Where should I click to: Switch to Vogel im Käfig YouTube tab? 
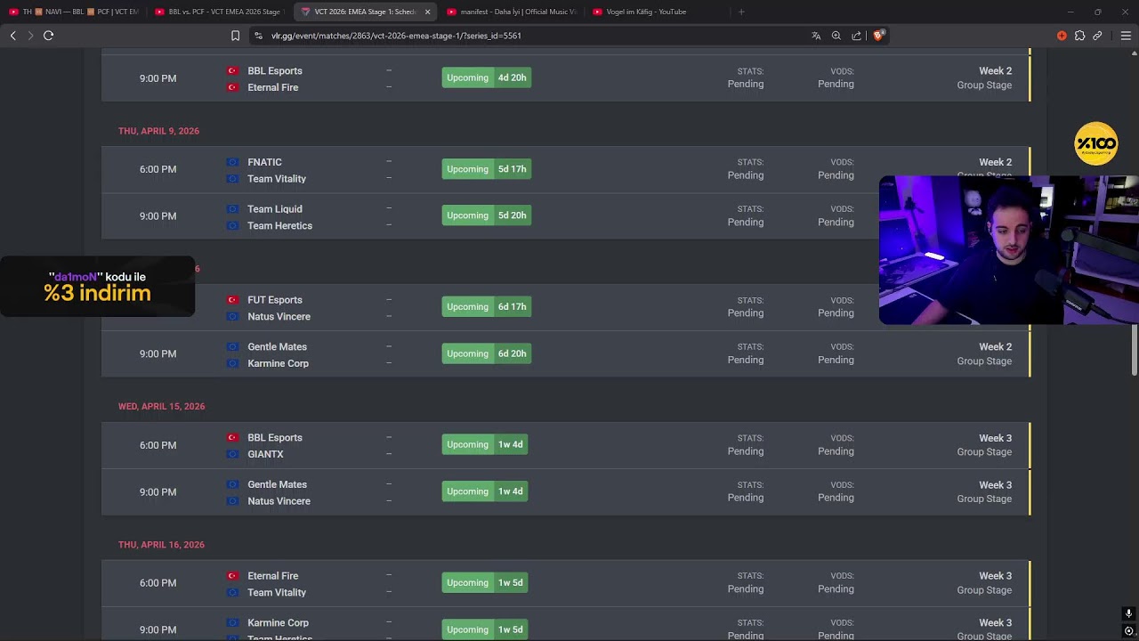[x=657, y=12]
